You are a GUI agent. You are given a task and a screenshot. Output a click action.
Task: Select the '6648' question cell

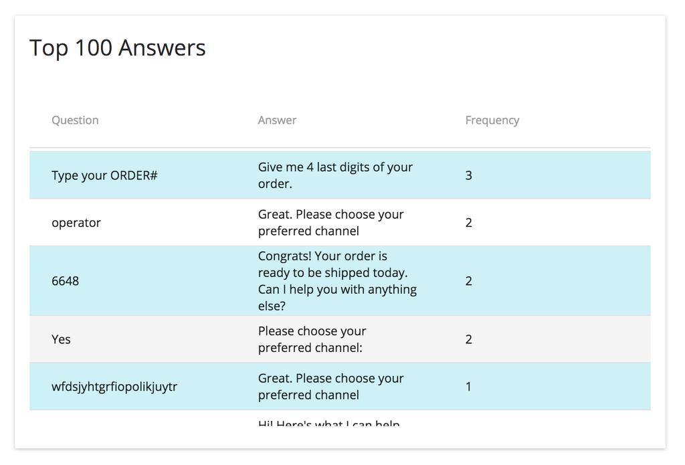(65, 280)
